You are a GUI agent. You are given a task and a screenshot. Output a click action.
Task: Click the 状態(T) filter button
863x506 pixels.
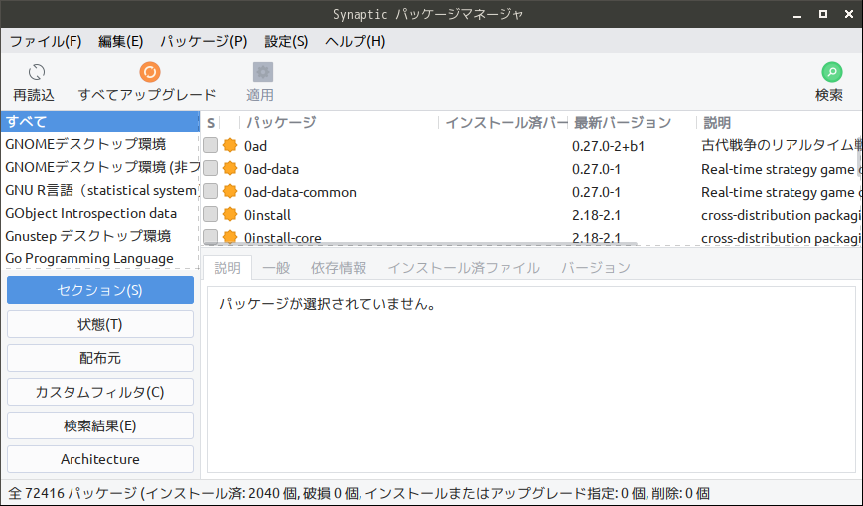click(x=100, y=324)
